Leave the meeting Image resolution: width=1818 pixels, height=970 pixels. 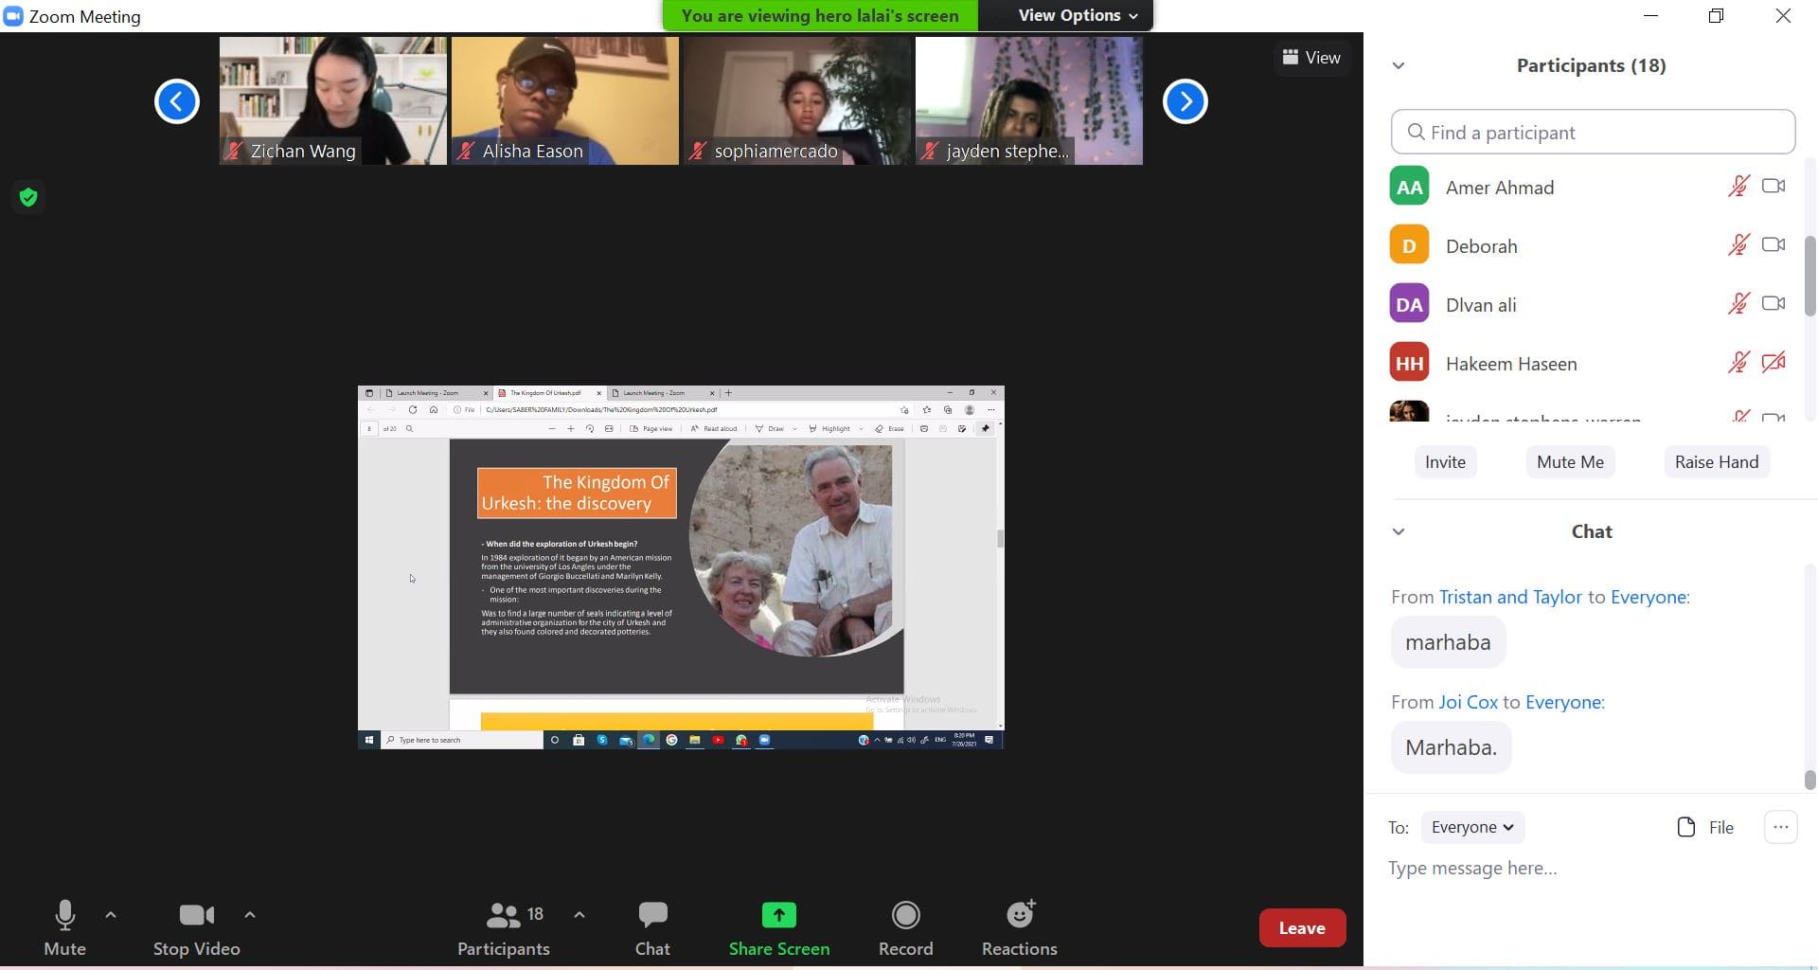(x=1302, y=928)
